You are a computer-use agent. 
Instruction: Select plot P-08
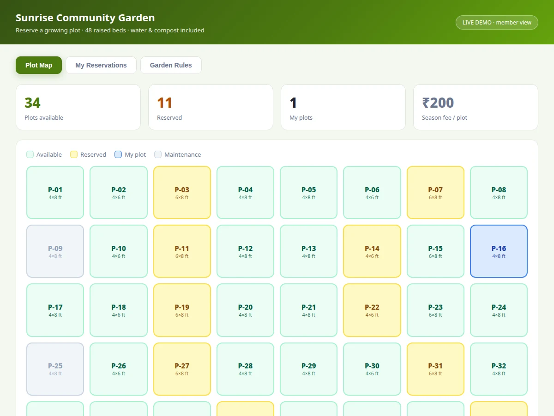tap(499, 193)
